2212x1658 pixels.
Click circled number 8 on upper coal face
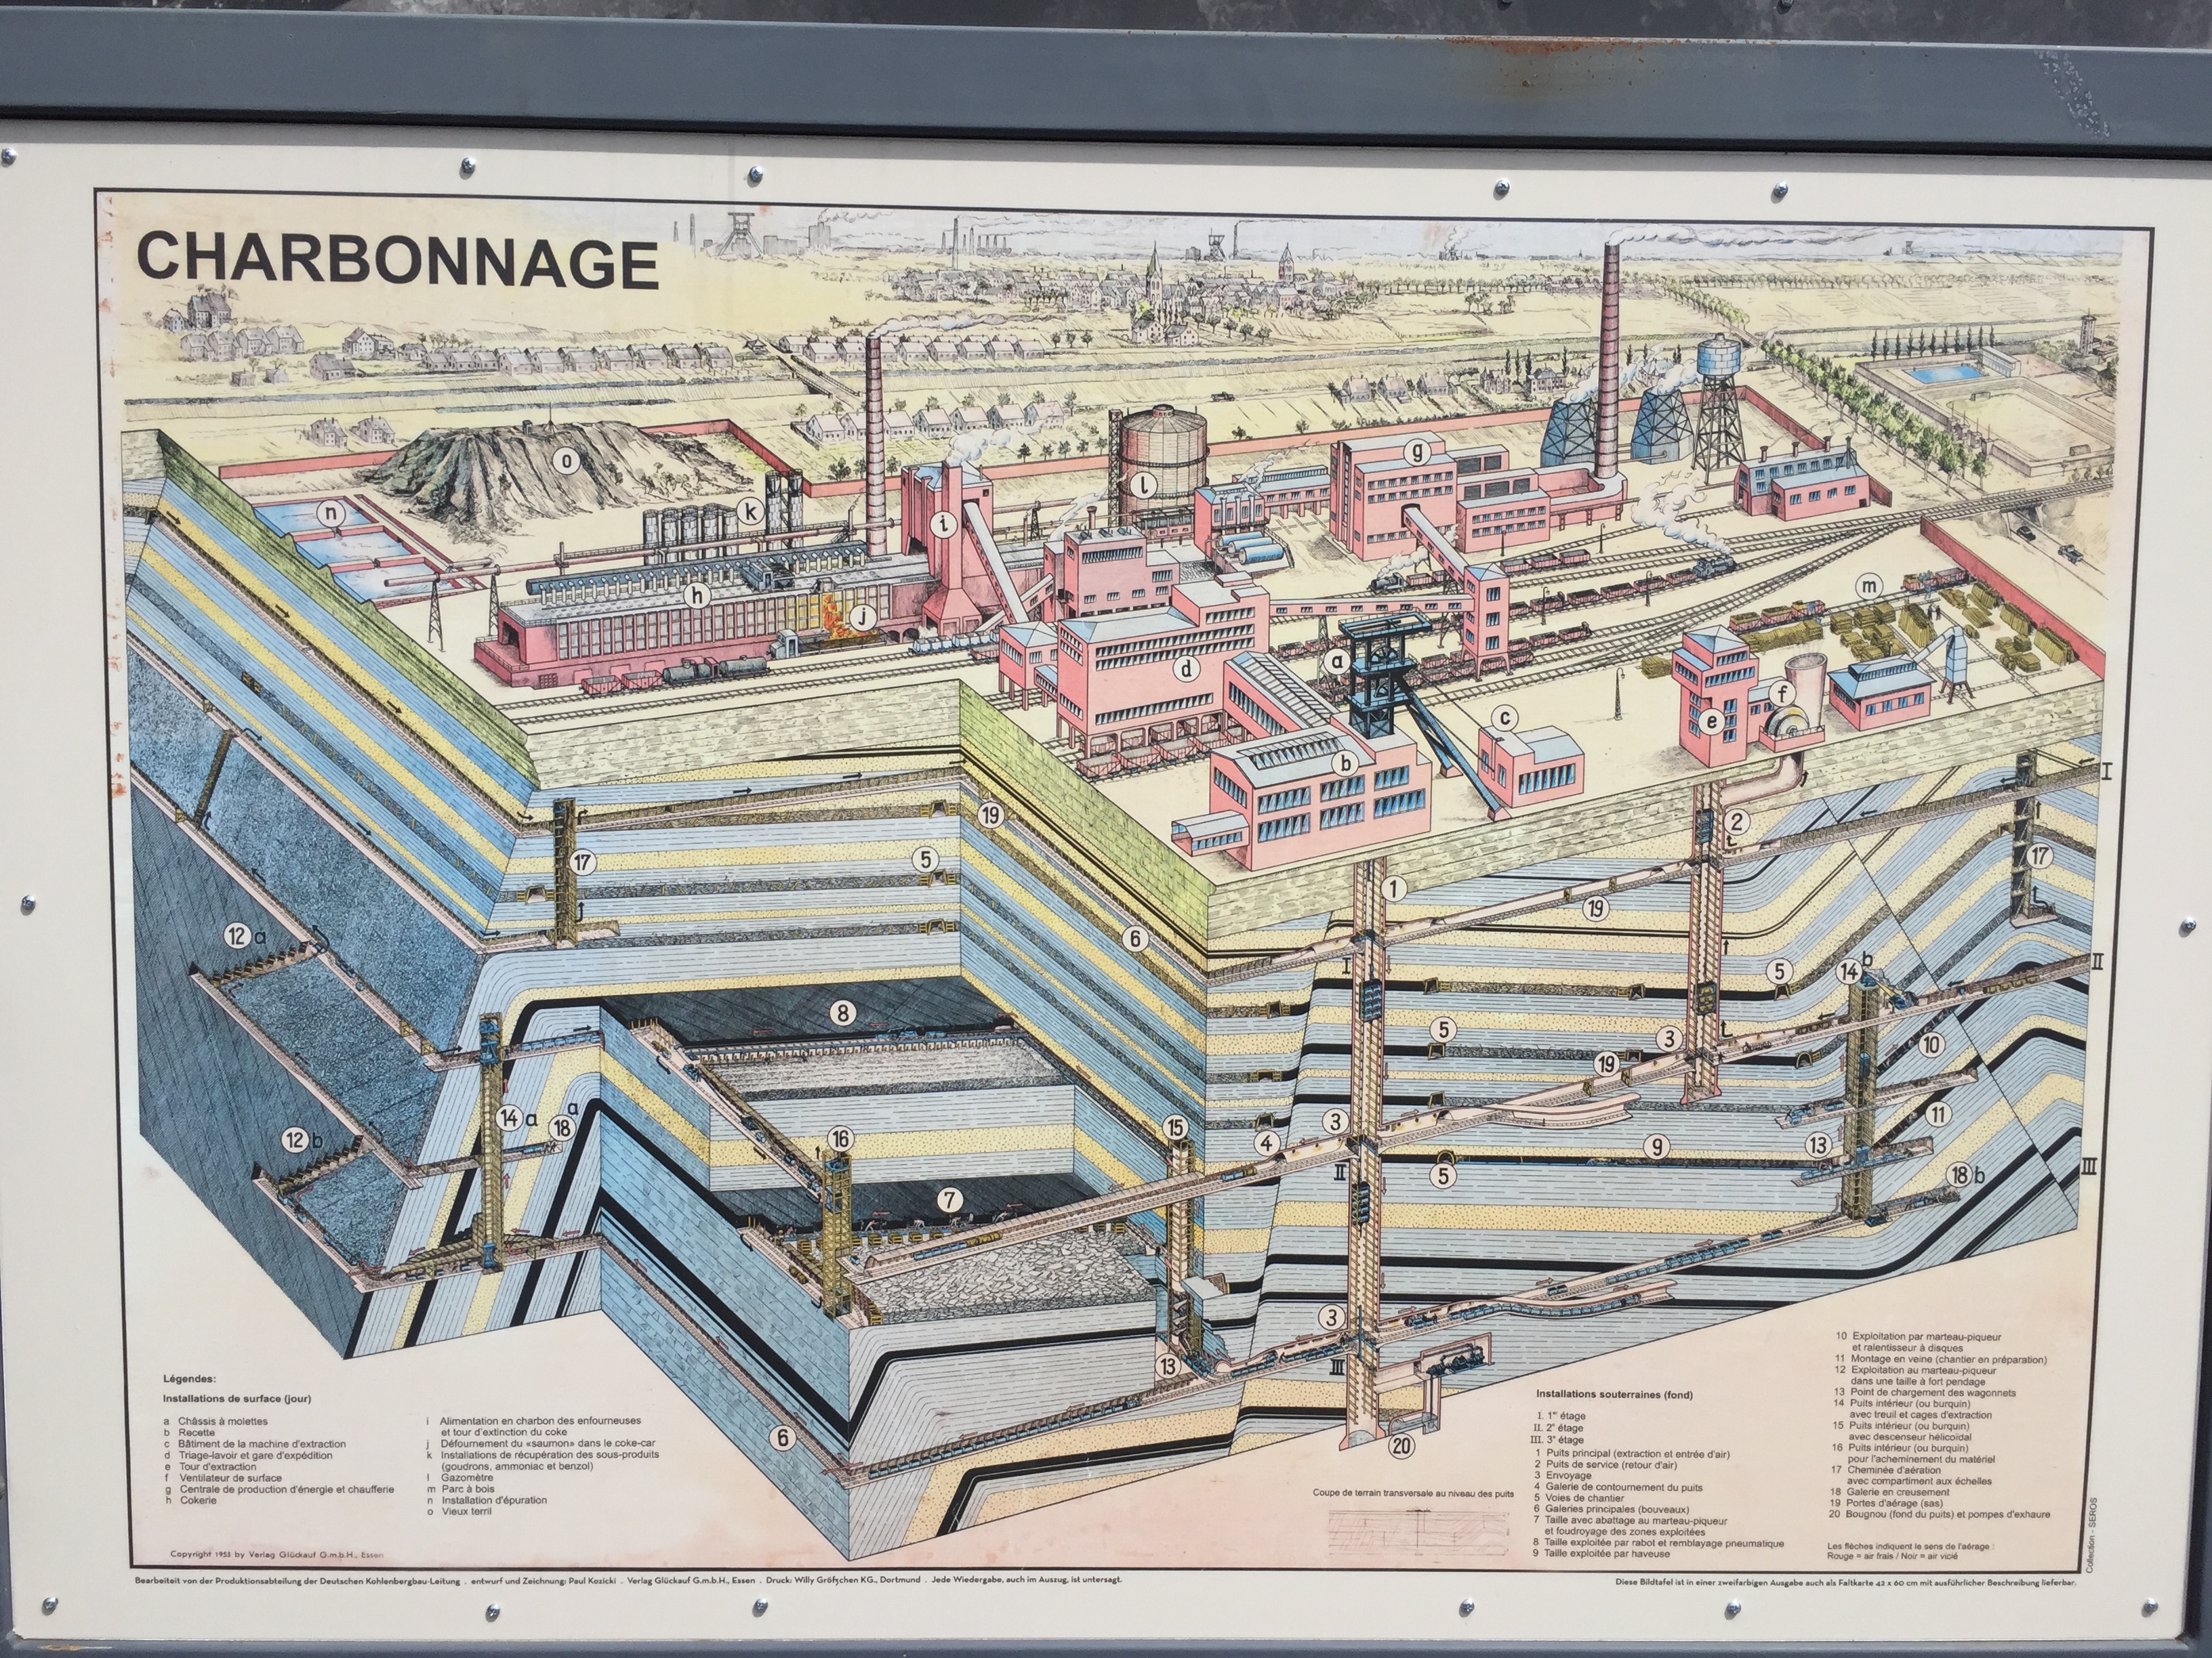tap(843, 1015)
